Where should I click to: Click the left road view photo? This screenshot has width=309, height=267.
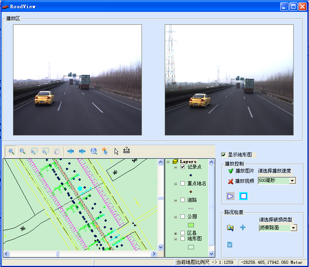pyautogui.click(x=77, y=80)
